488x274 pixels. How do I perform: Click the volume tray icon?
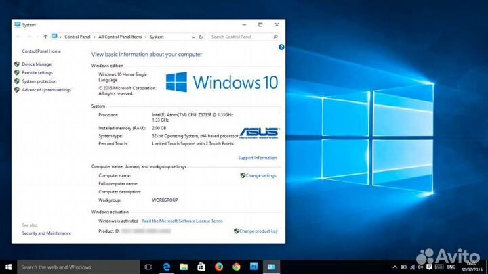coord(420,267)
